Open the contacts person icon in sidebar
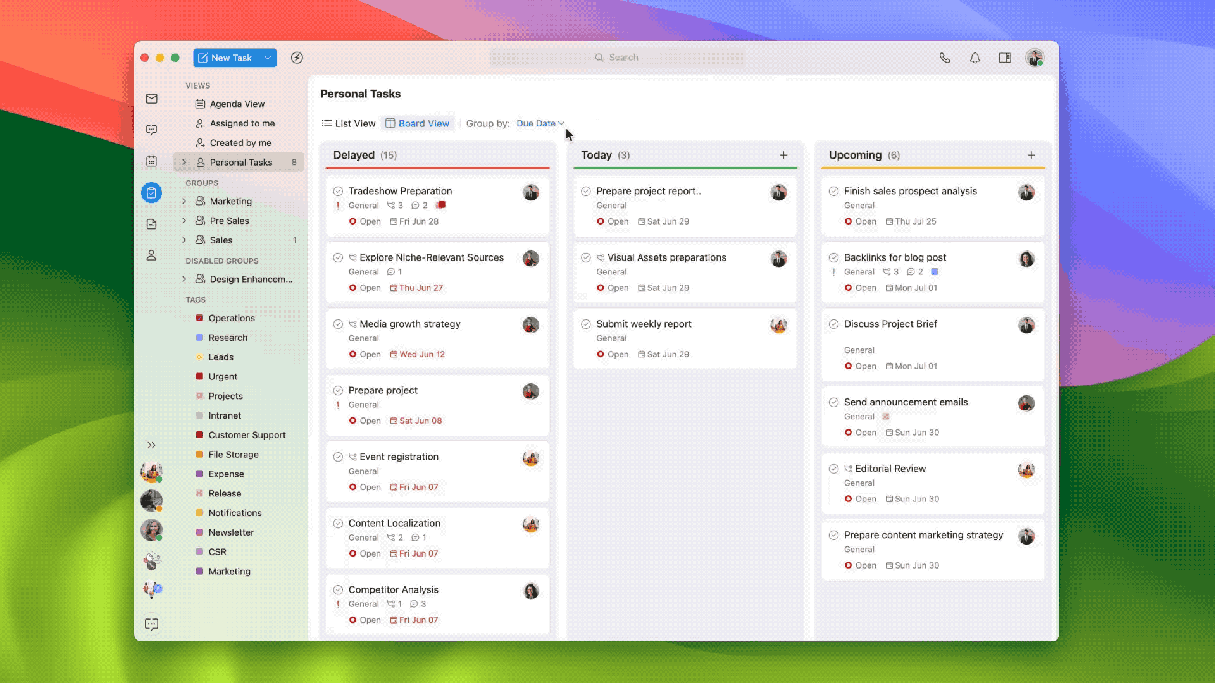This screenshot has width=1215, height=683. 151,255
